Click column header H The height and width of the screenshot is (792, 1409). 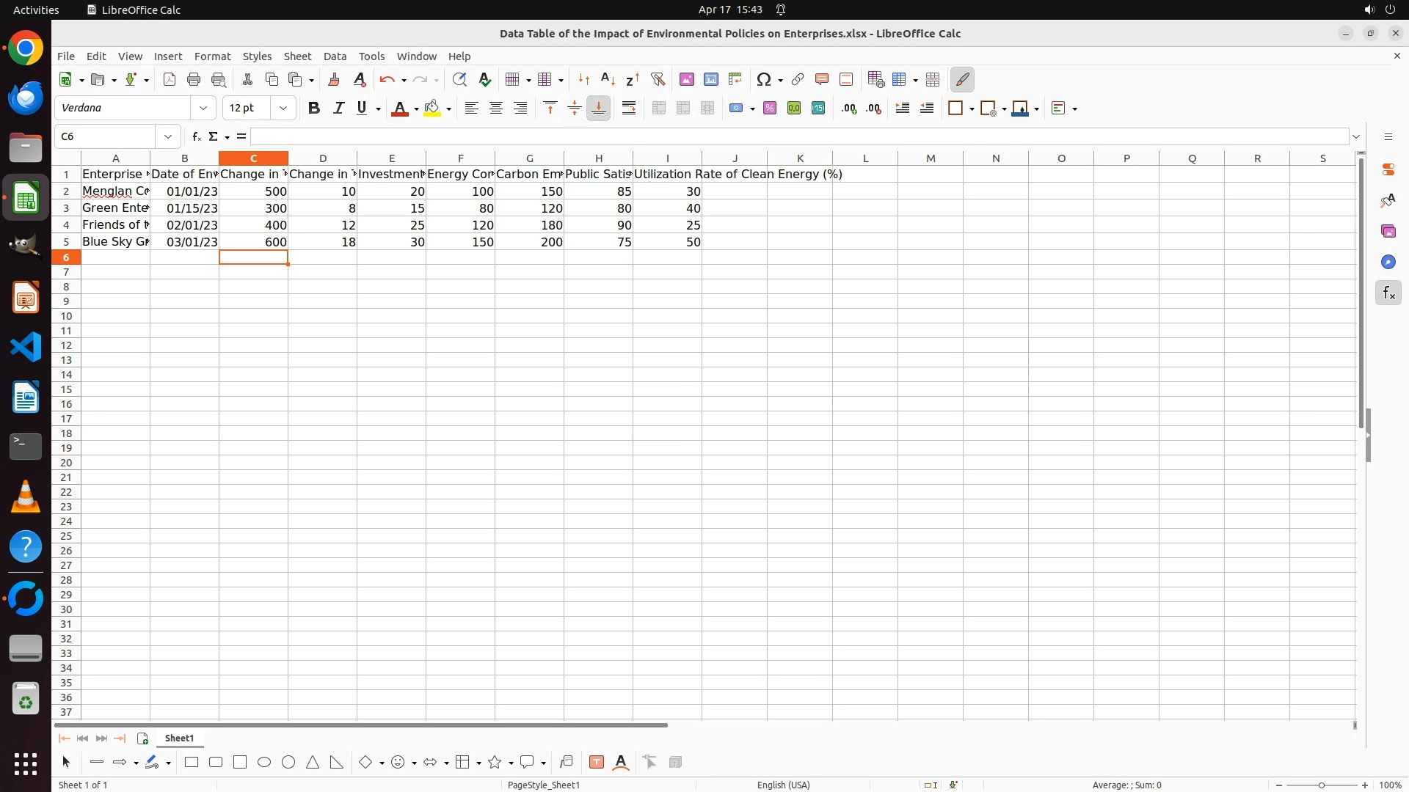click(598, 158)
